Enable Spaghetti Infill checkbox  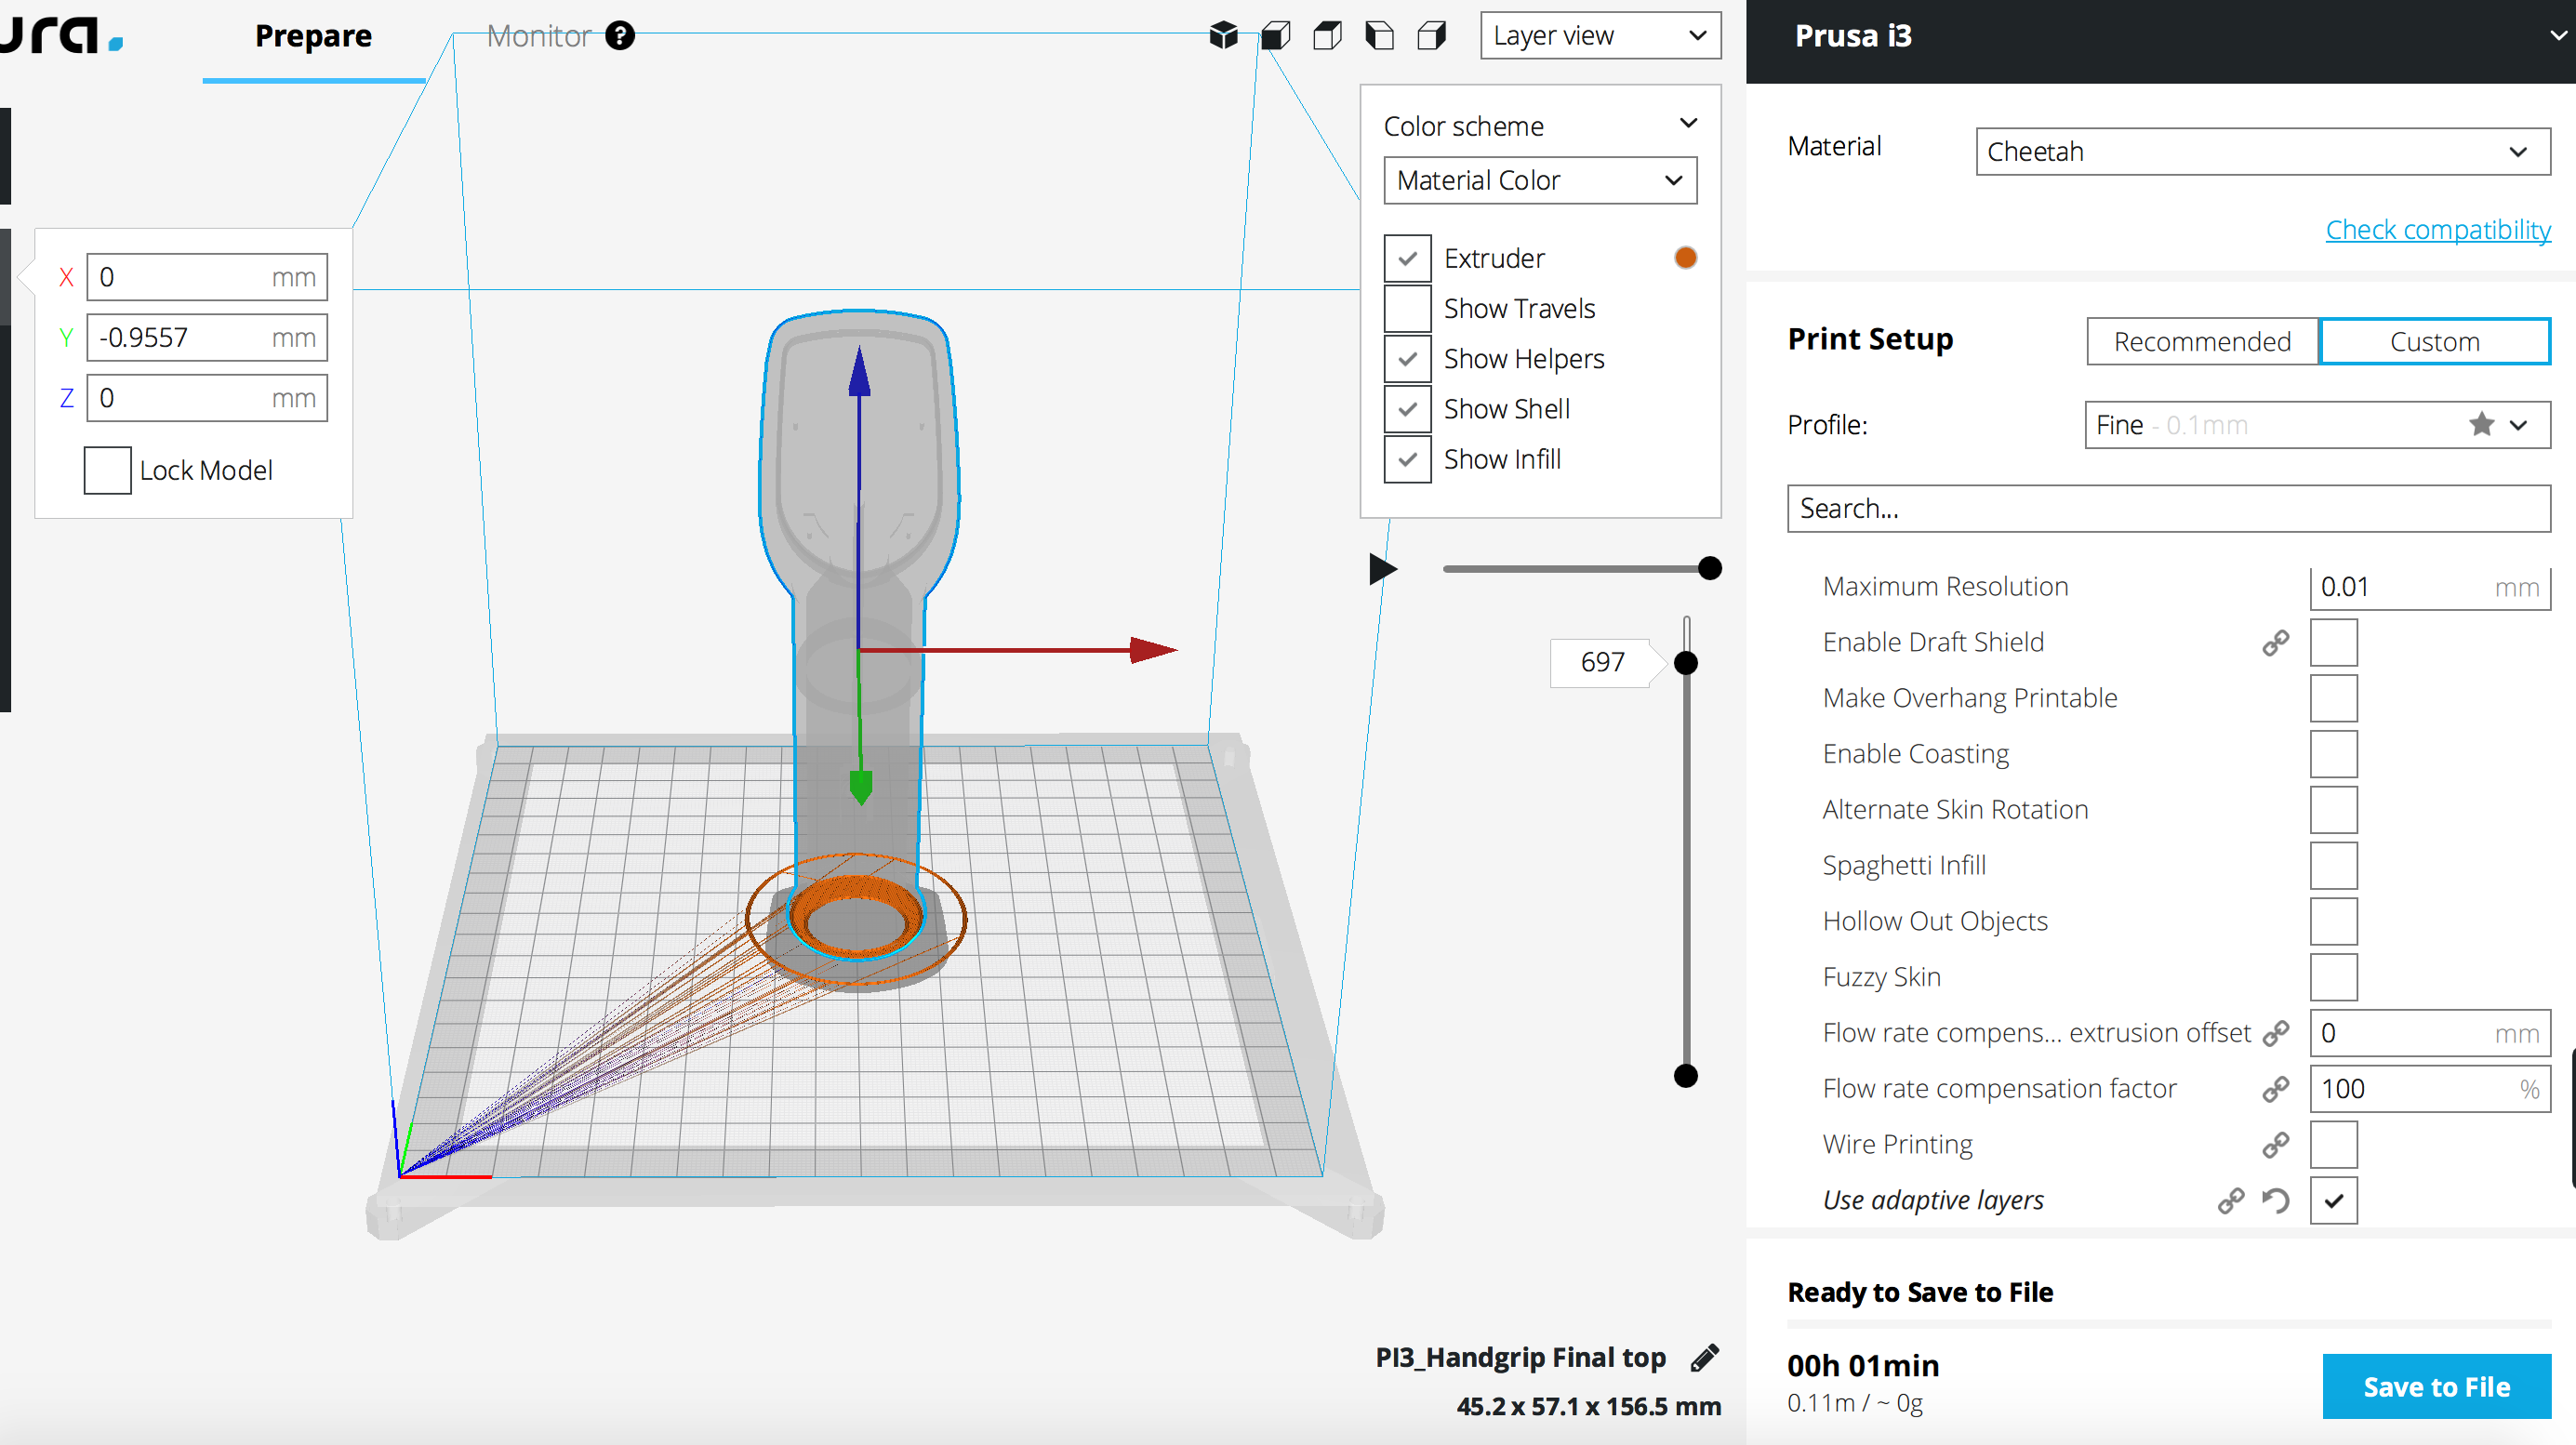pyautogui.click(x=2333, y=866)
